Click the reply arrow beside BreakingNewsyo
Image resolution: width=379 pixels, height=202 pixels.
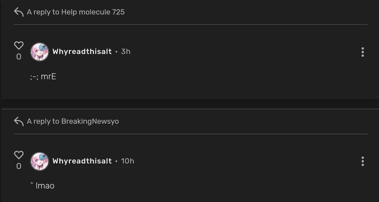point(19,121)
